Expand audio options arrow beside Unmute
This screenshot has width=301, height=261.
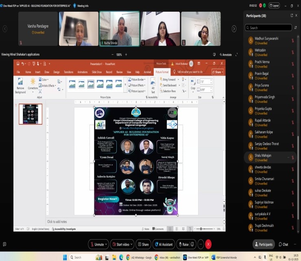tap(107, 244)
